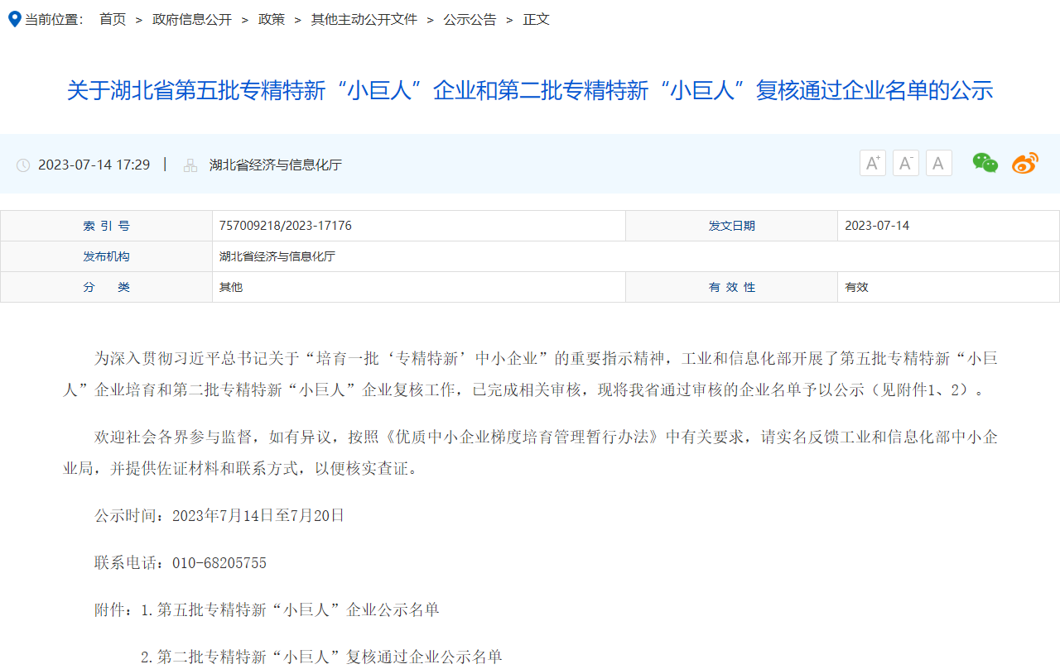The width and height of the screenshot is (1060, 669).
Task: Click the increase font size A+ icon
Action: click(872, 164)
